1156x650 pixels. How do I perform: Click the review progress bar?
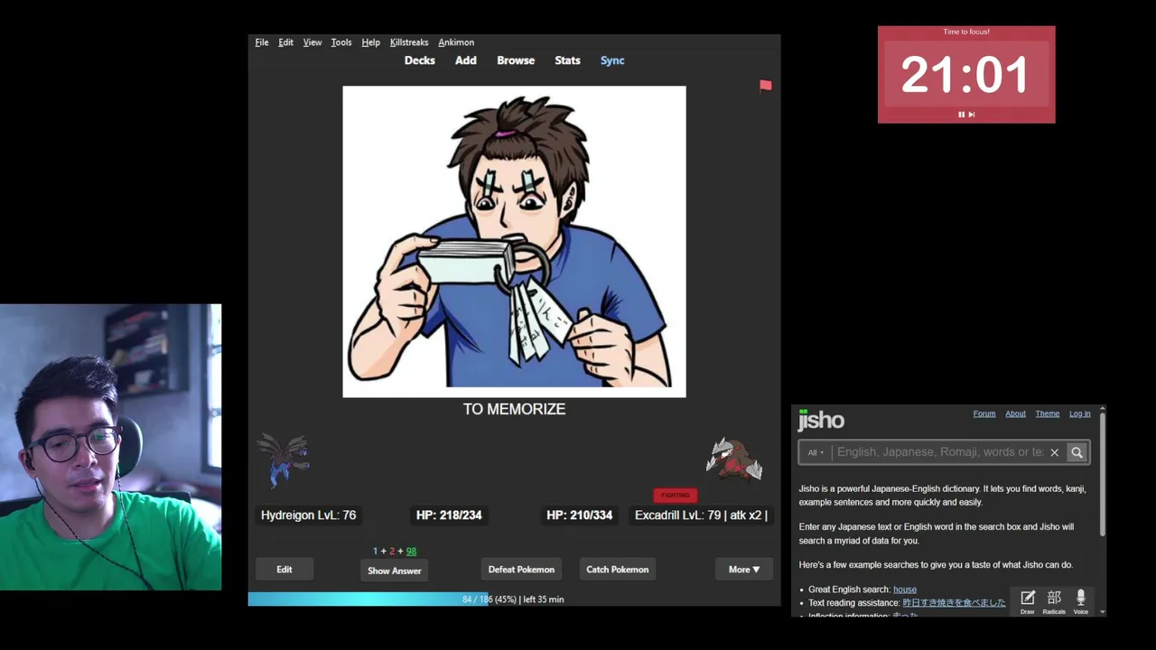tap(514, 599)
